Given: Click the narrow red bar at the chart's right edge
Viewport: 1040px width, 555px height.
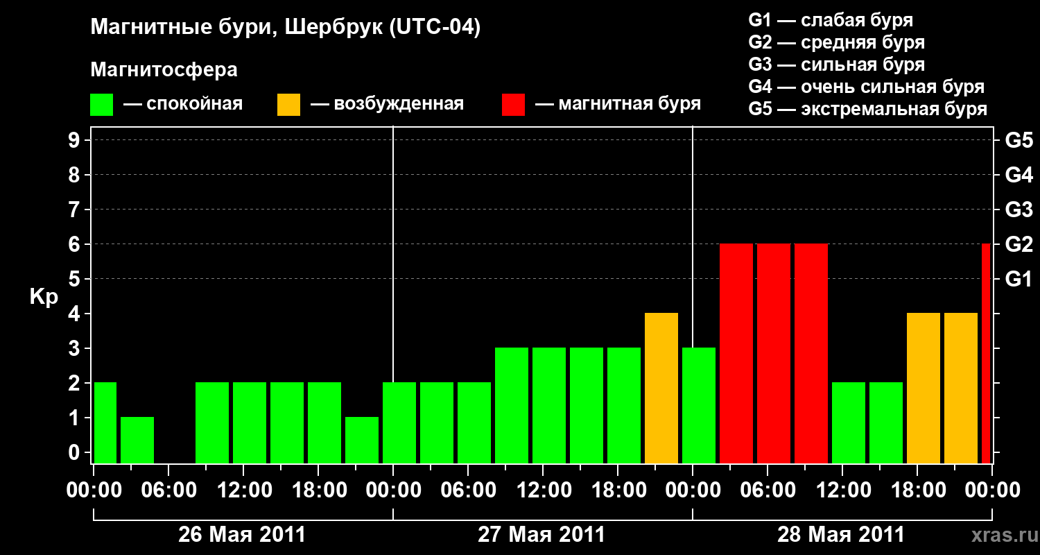Looking at the screenshot, I should point(986,353).
